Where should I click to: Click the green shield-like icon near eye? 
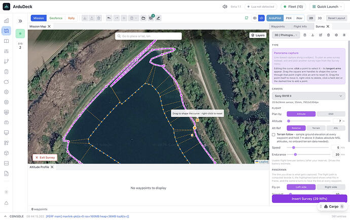(x=247, y=18)
